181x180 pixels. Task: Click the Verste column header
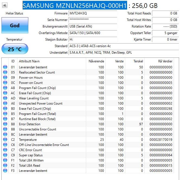[x=115, y=61]
